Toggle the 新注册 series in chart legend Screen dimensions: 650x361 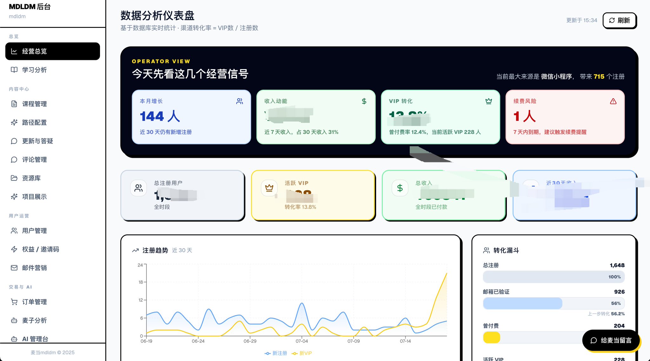(276, 353)
